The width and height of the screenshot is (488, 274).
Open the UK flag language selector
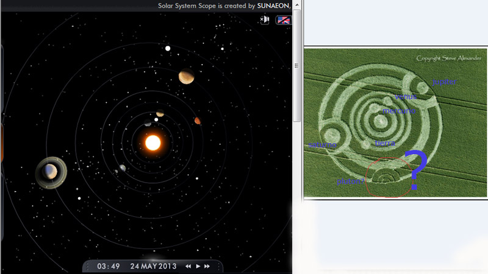[x=284, y=20]
